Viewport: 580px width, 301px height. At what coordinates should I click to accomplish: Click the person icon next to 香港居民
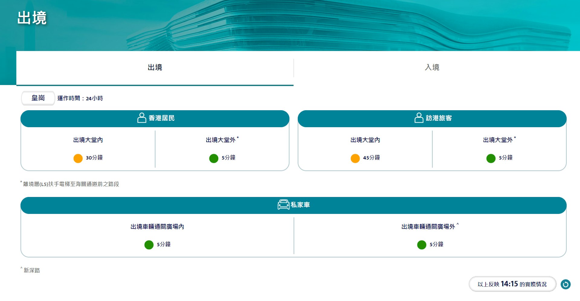point(142,118)
